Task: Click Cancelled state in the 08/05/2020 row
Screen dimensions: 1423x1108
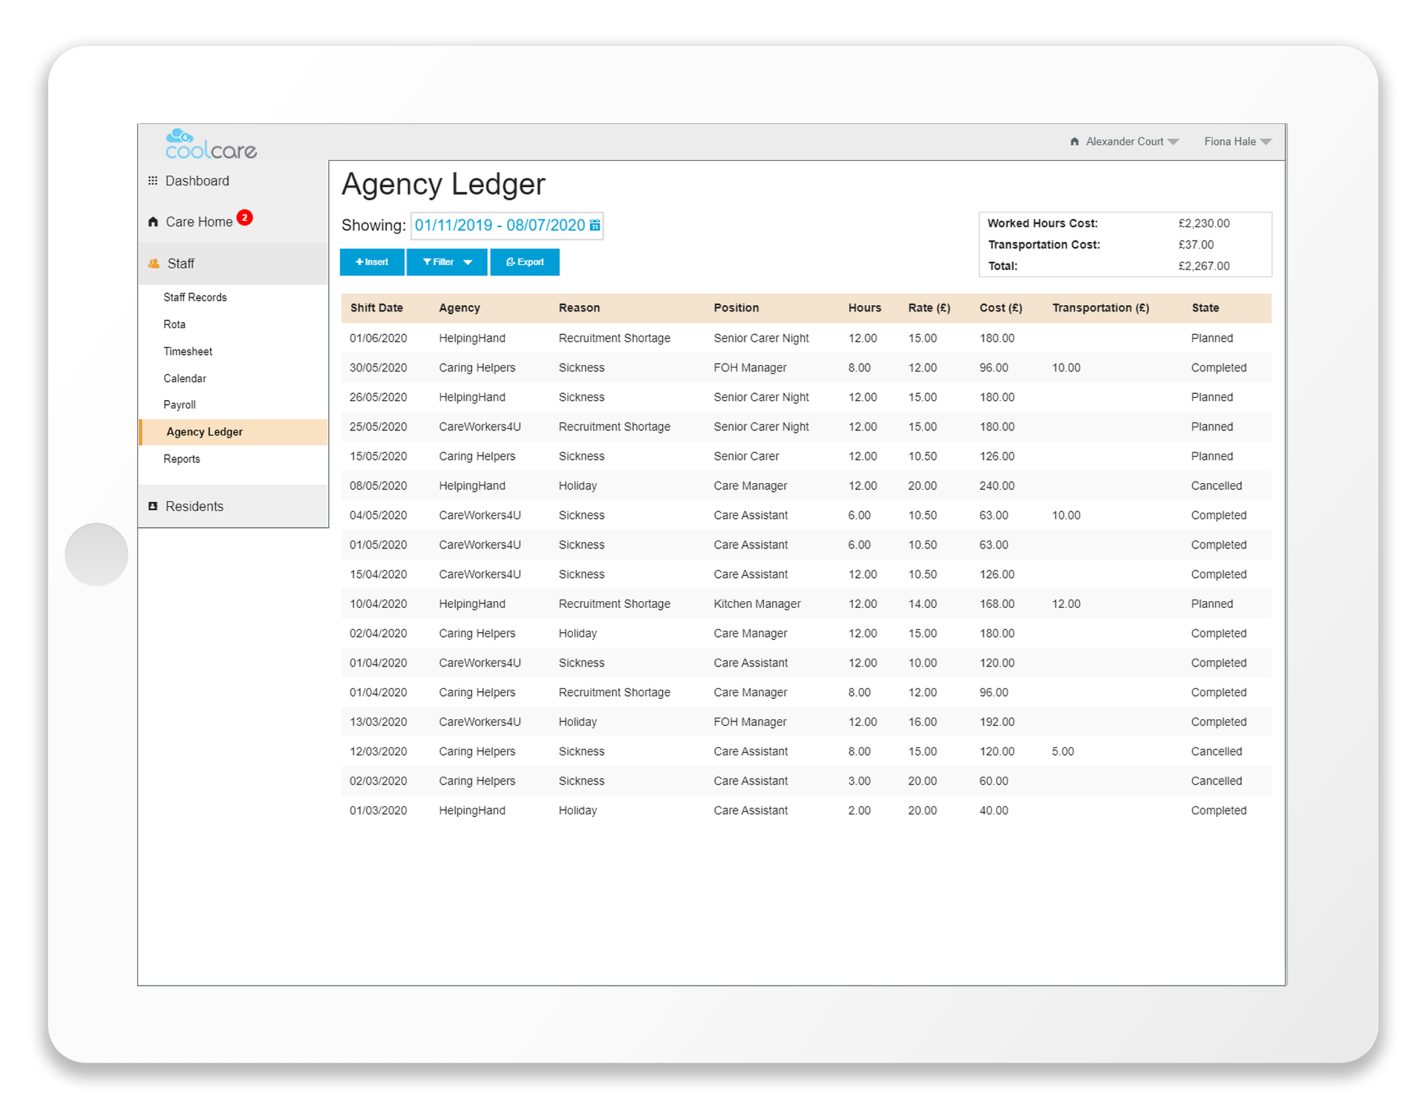Action: pyautogui.click(x=1216, y=486)
